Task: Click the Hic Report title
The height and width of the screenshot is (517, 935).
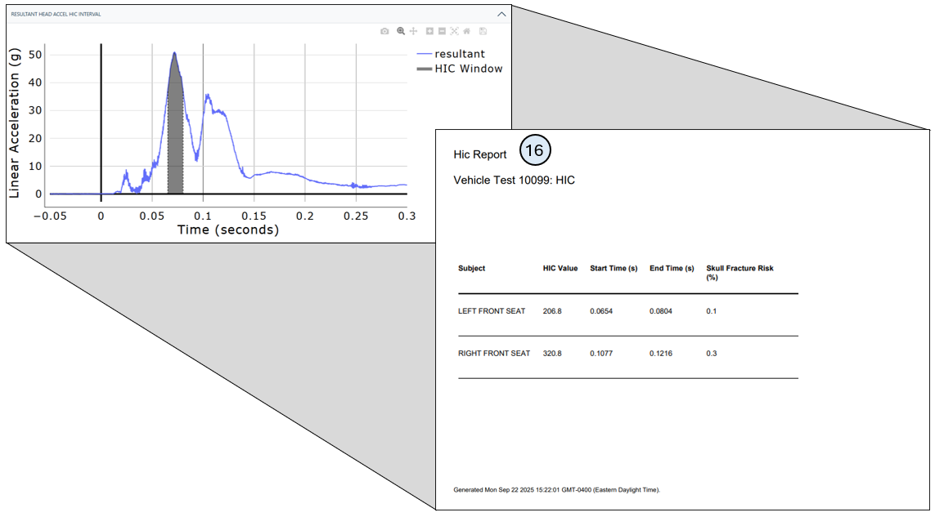Action: [479, 154]
